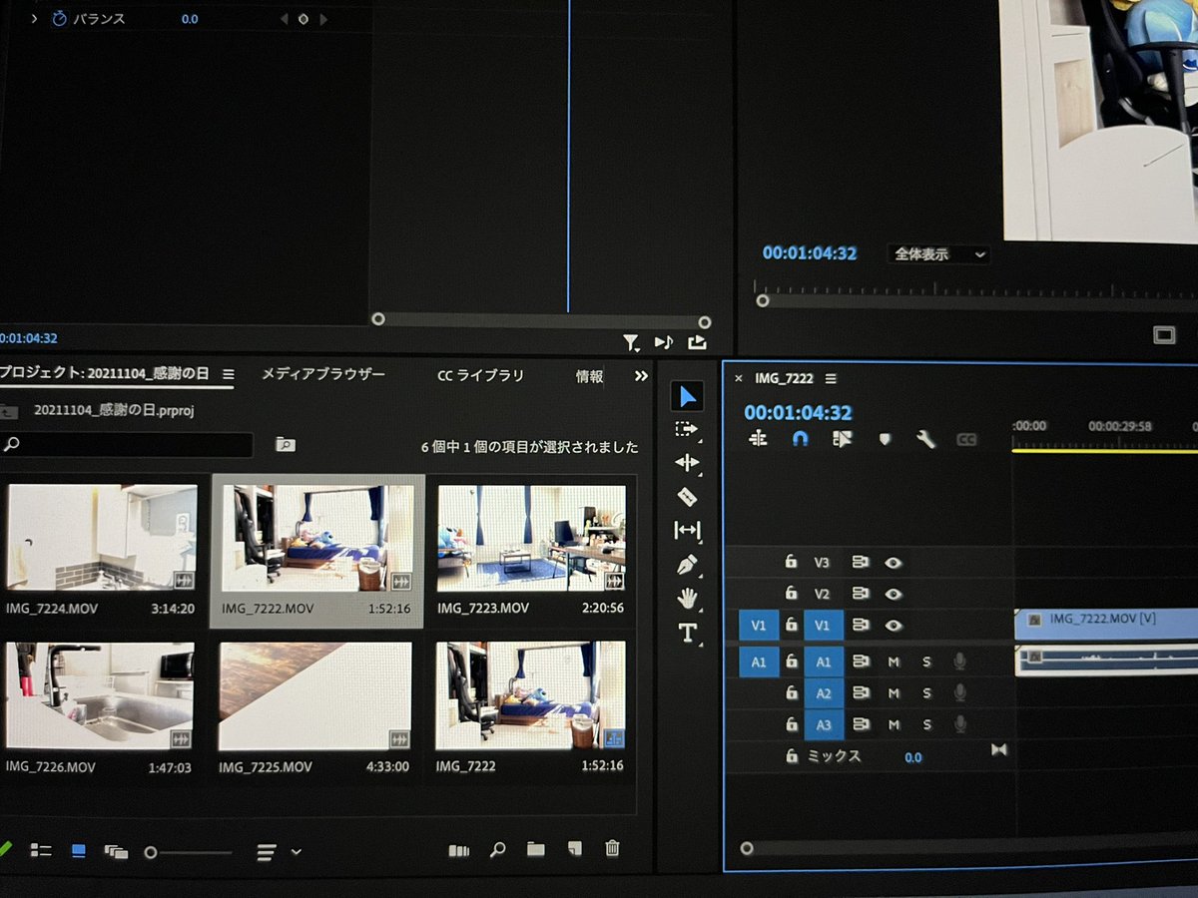1198x898 pixels.
Task: Select the Type tool
Action: 687,632
